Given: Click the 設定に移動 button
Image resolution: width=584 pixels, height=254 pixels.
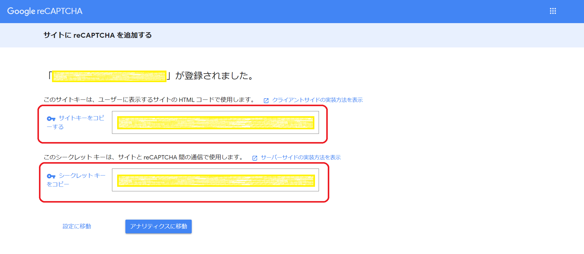Looking at the screenshot, I should [x=77, y=226].
